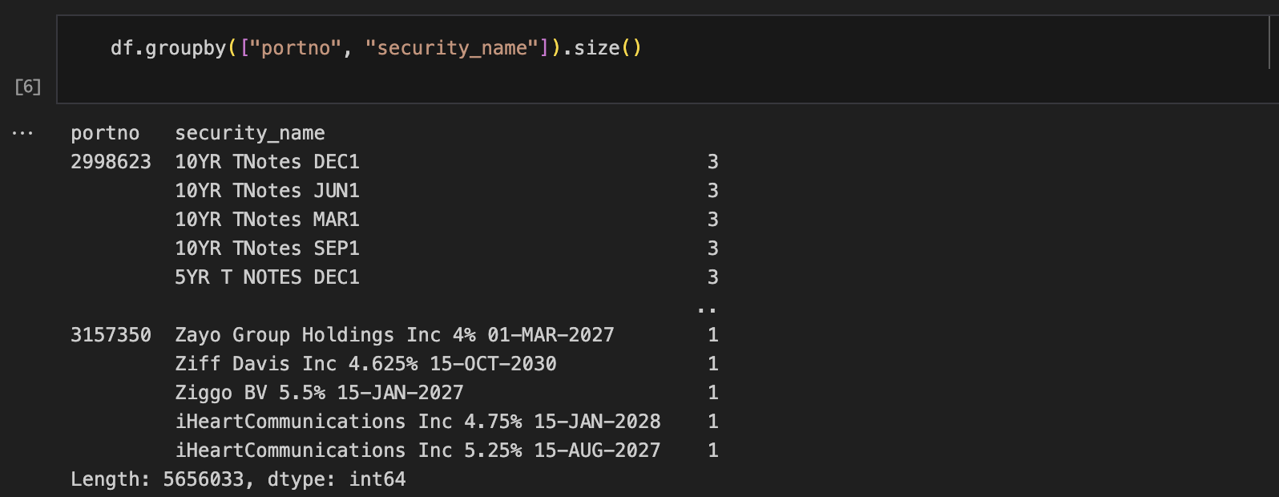Click the Length: 5656033 summary line
Image resolution: width=1279 pixels, height=497 pixels.
(238, 479)
